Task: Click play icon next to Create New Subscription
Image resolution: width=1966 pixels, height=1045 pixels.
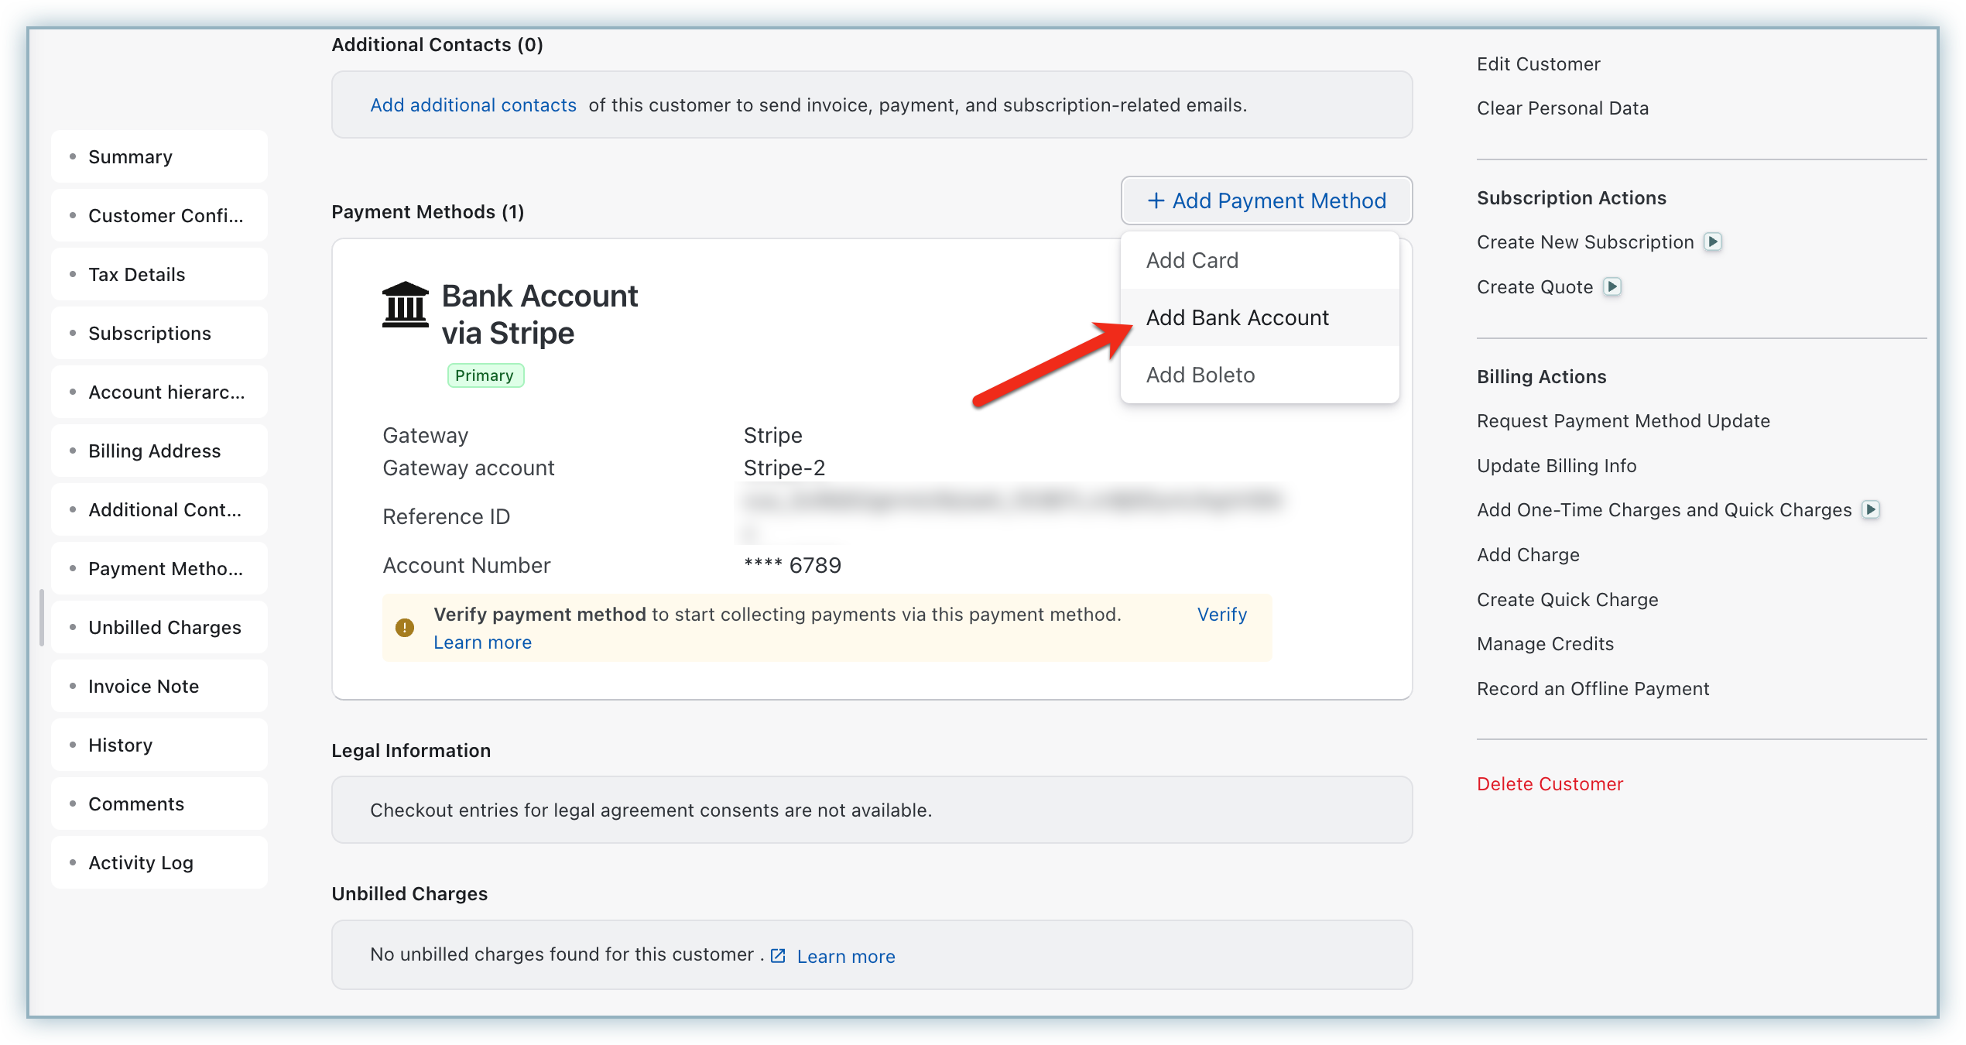Action: (x=1713, y=242)
